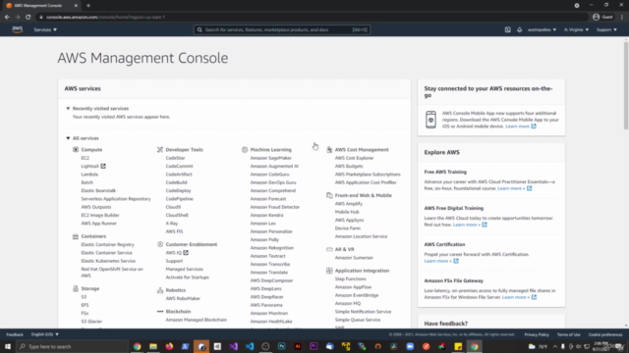This screenshot has height=353, width=629.
Task: Click the Robotics category icon
Action: [x=160, y=290]
